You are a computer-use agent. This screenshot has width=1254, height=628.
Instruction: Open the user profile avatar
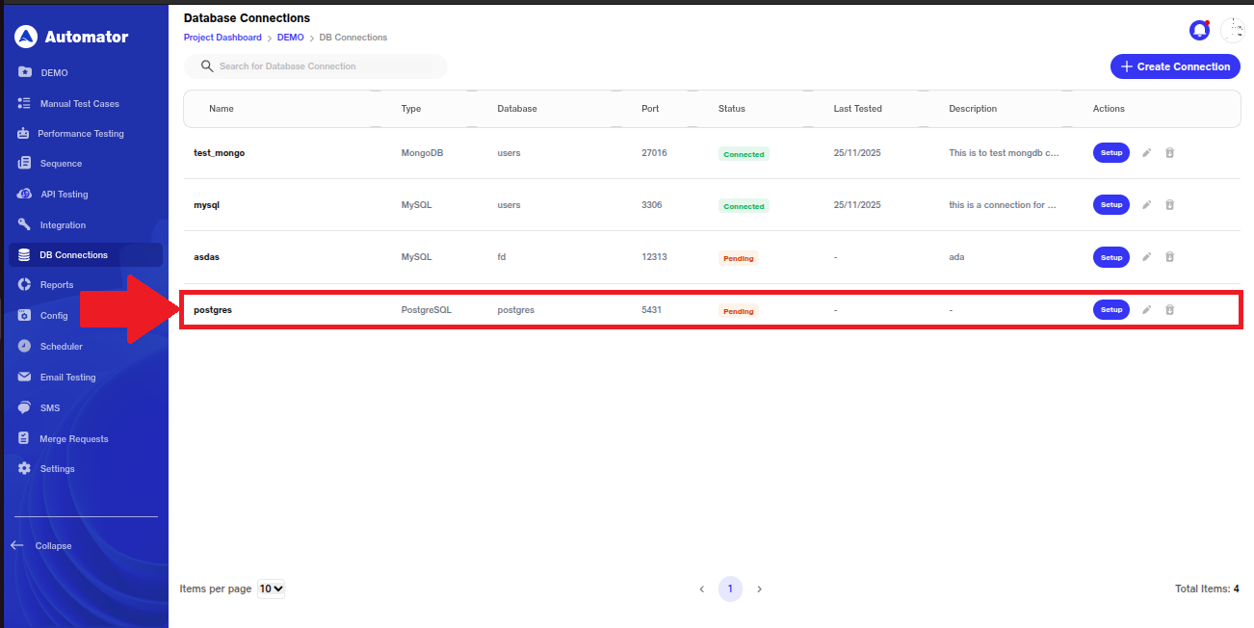coord(1233,31)
